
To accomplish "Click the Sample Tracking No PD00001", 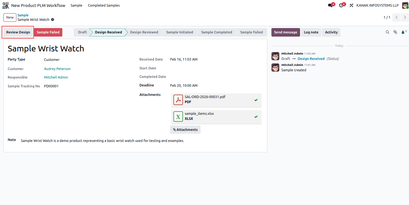I will click(x=51, y=86).
